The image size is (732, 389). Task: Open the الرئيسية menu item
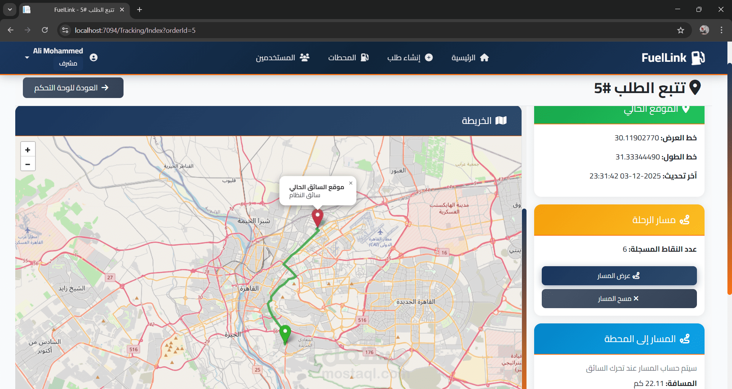pos(470,58)
